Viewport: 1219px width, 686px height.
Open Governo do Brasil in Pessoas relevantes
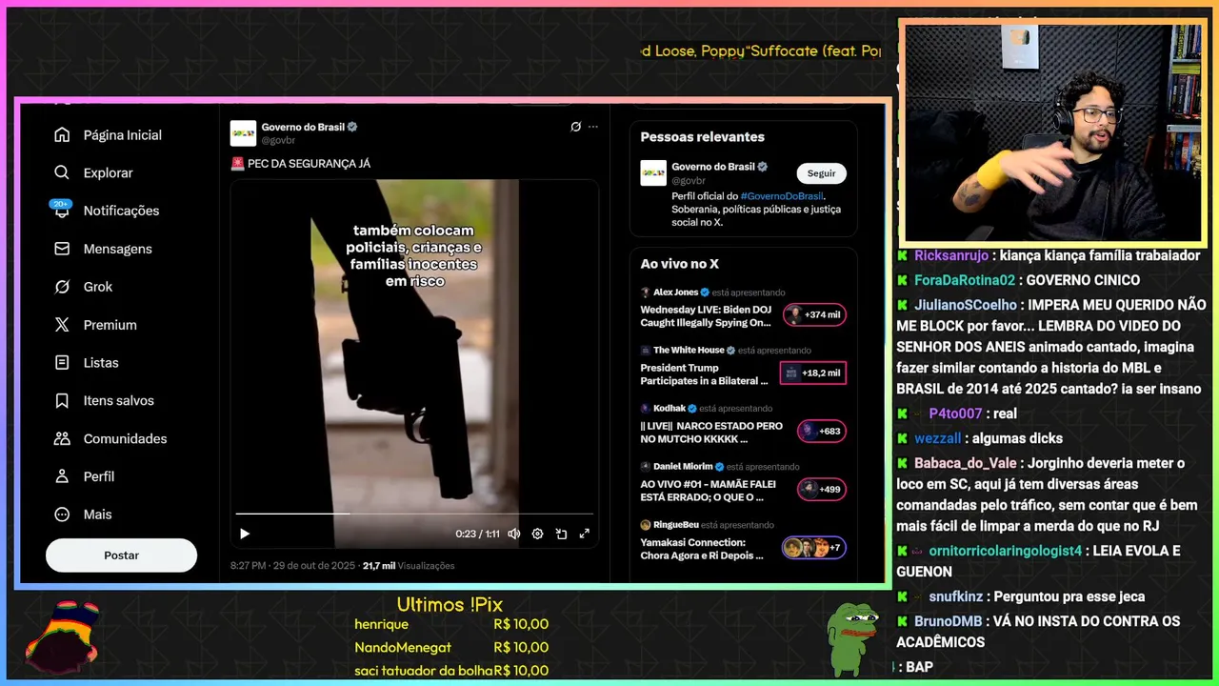coord(712,167)
